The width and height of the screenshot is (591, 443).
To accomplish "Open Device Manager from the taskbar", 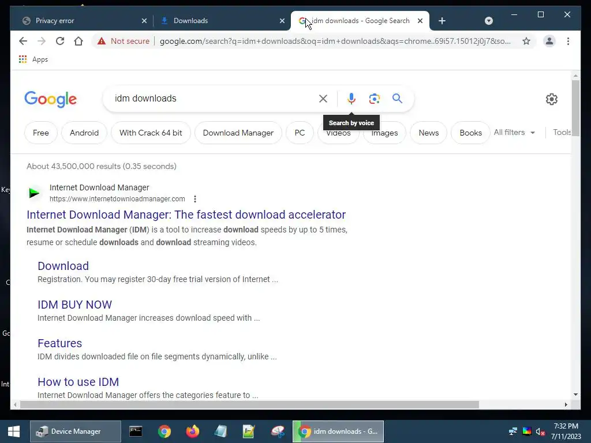I will [x=76, y=431].
